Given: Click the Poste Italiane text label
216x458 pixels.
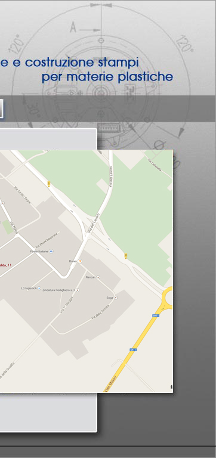Looking at the screenshot, I should [39, 251].
